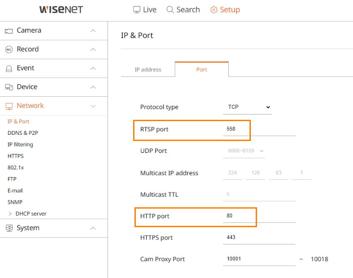Collapse the Network section chevron
Image resolution: width=353 pixels, height=278 pixels.
tap(93, 106)
